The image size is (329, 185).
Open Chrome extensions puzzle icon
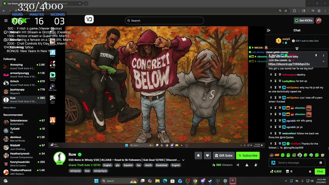pos(295,11)
